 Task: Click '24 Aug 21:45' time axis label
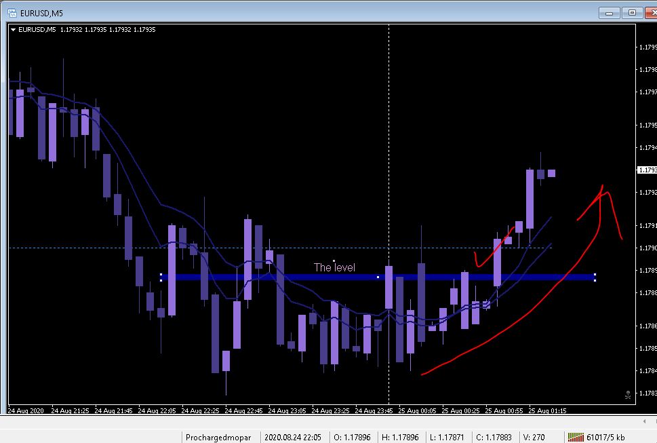(113, 410)
